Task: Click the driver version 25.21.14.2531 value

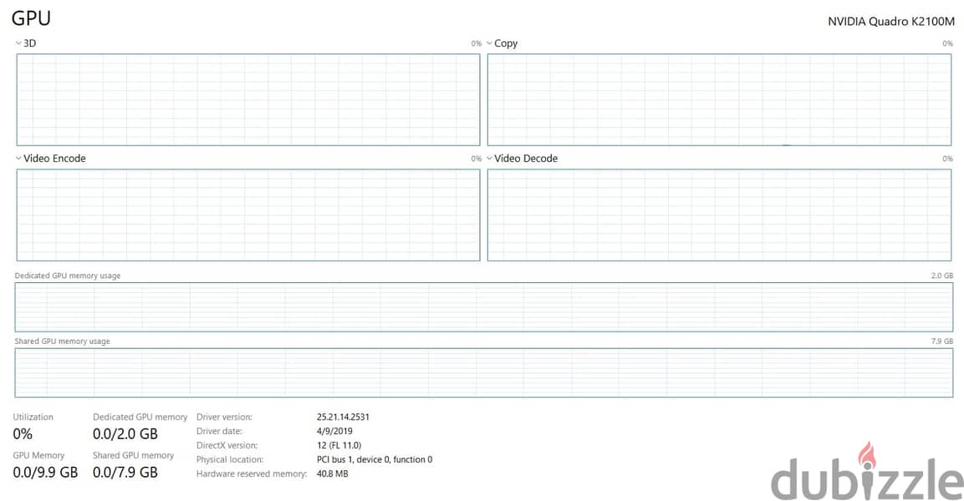Action: pos(343,417)
